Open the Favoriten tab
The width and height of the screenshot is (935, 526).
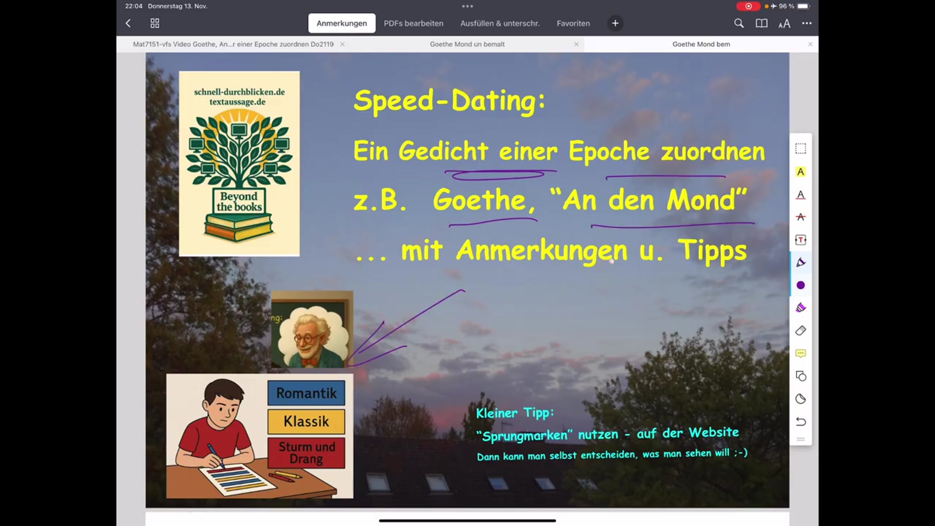point(573,23)
